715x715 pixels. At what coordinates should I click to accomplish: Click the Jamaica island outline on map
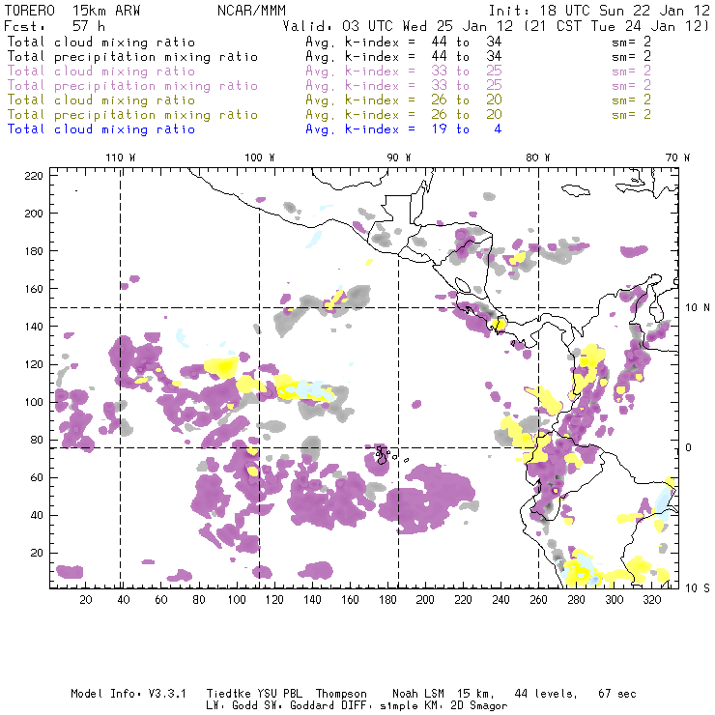pyautogui.click(x=576, y=189)
